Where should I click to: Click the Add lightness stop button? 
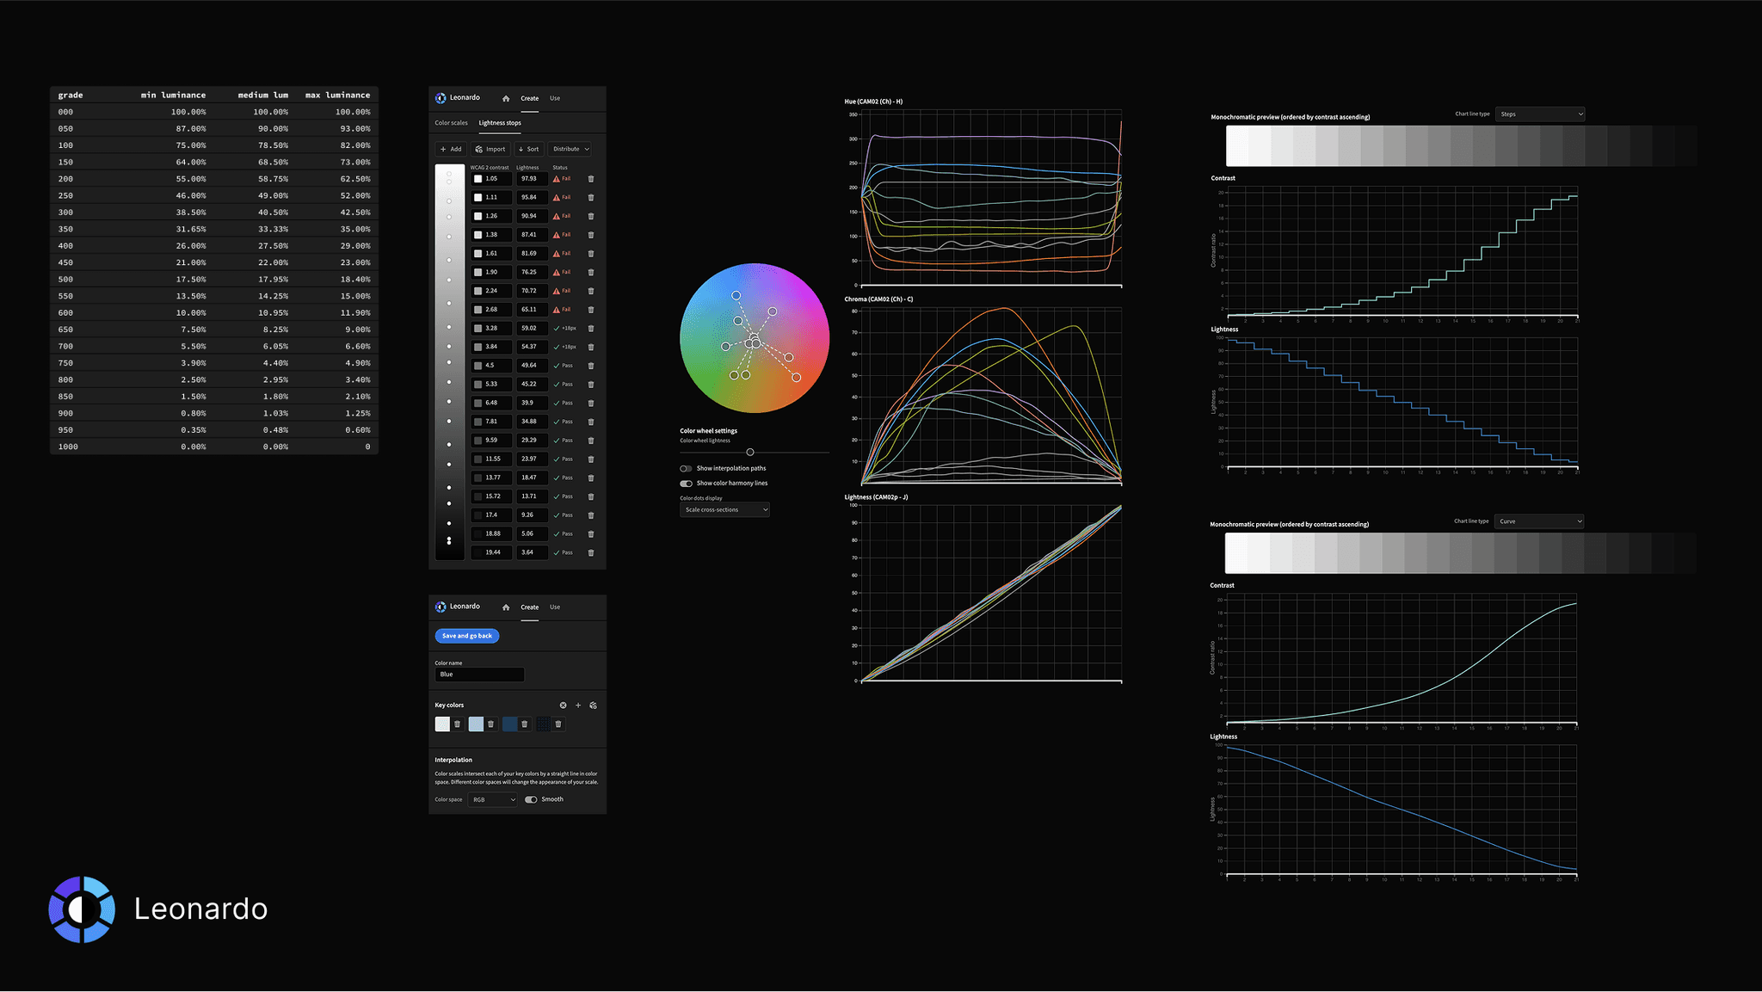tap(452, 150)
